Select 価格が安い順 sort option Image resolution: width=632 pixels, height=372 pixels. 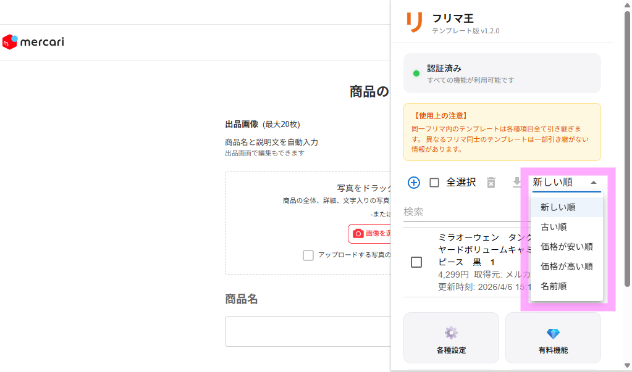567,247
